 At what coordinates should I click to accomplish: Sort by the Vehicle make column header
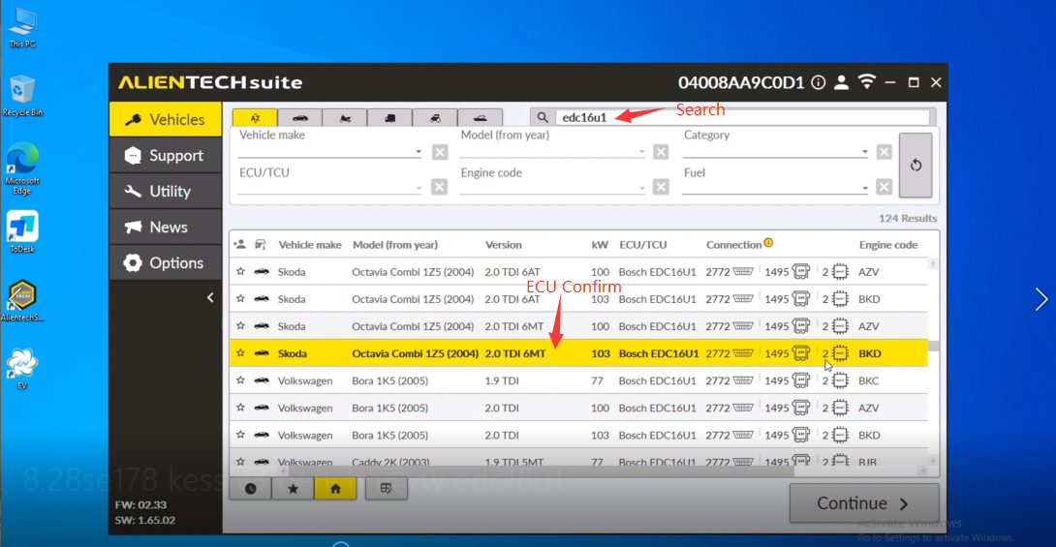tap(310, 245)
